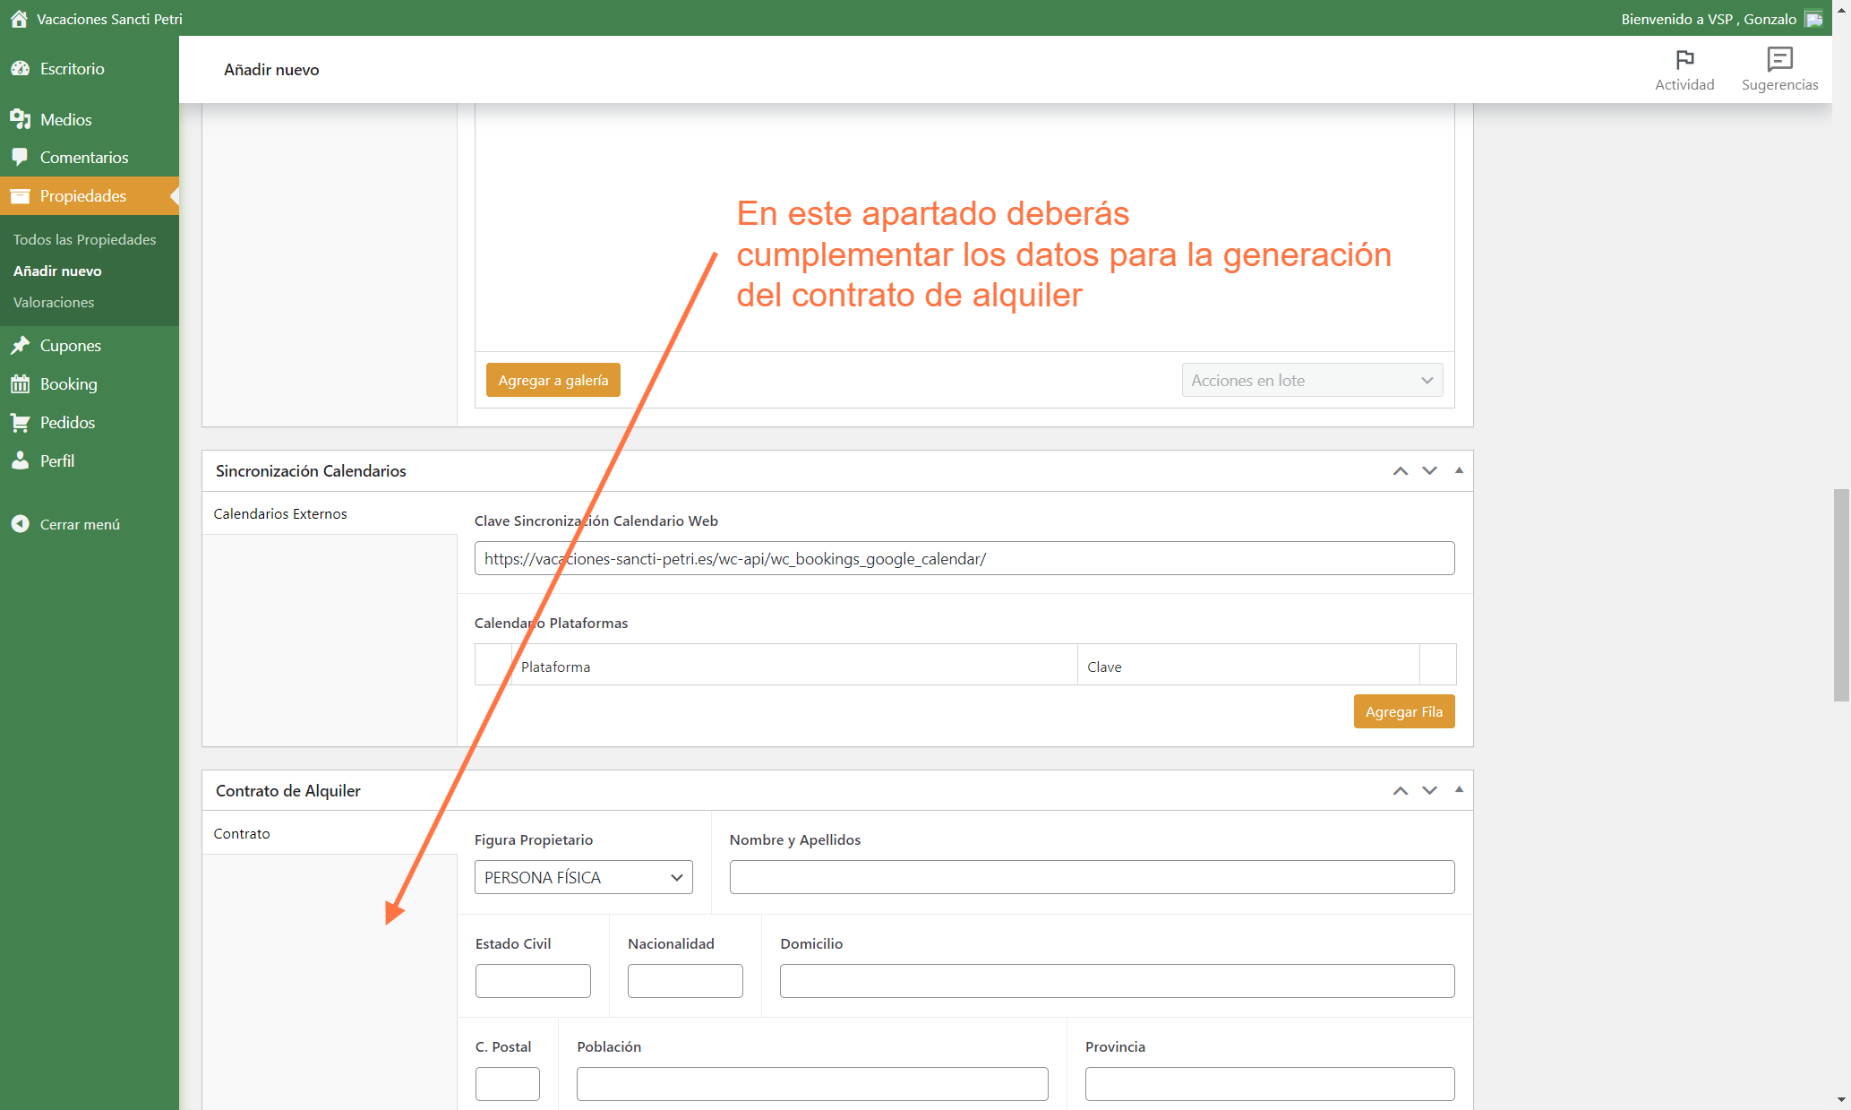Open the Figura Propietario dropdown
The height and width of the screenshot is (1110, 1851).
tap(584, 877)
